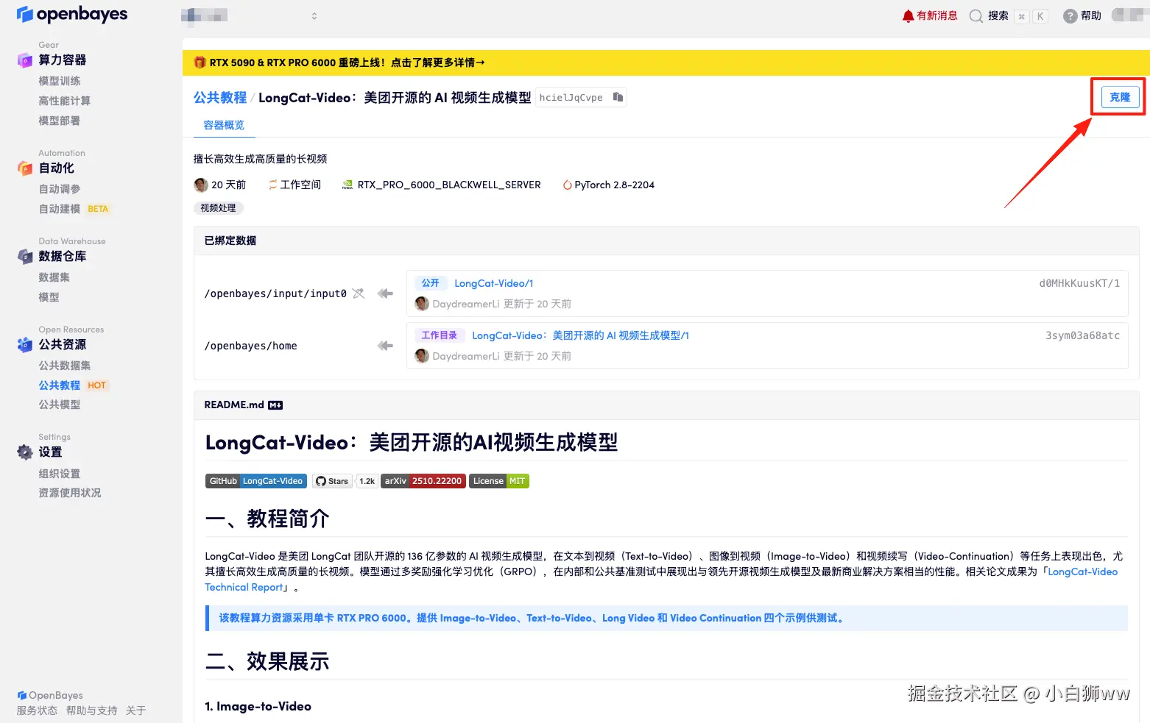
Task: Open the LongCat-Video/1 dataset link
Action: pyautogui.click(x=494, y=283)
